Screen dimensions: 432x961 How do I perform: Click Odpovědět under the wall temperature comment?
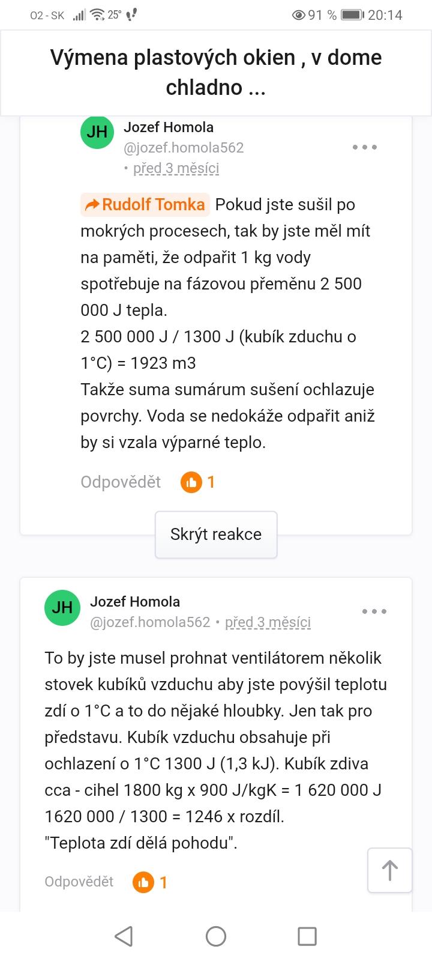79,882
